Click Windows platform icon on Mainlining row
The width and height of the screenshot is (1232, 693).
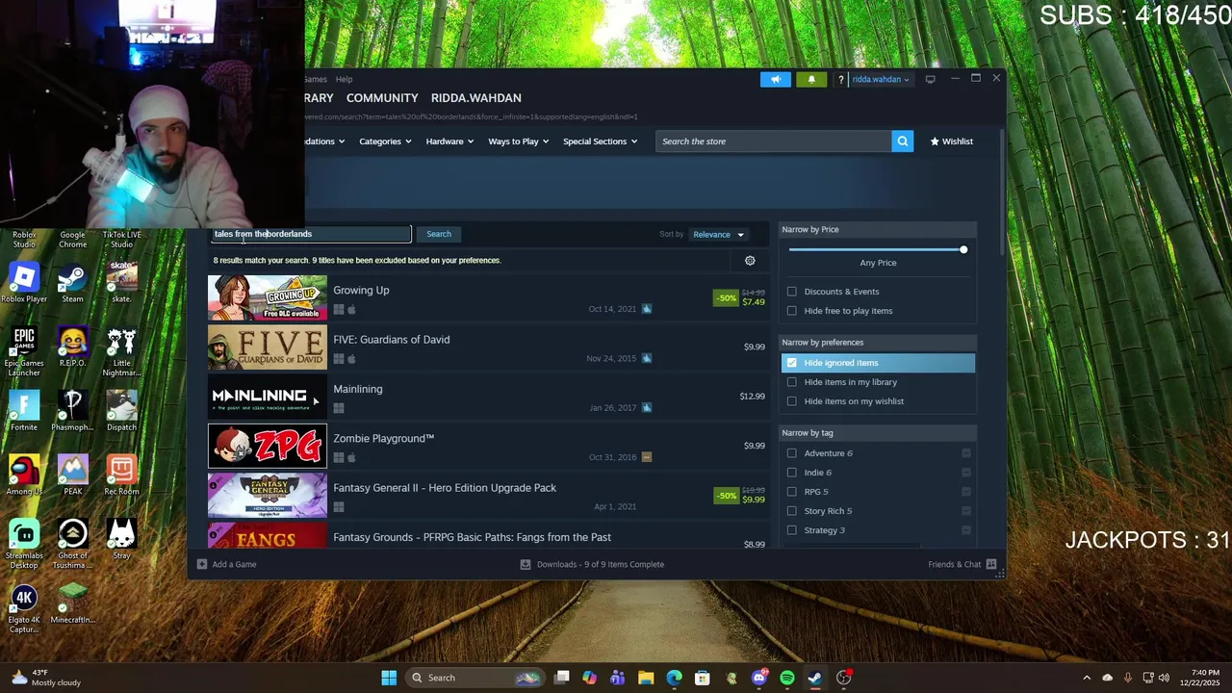click(338, 408)
